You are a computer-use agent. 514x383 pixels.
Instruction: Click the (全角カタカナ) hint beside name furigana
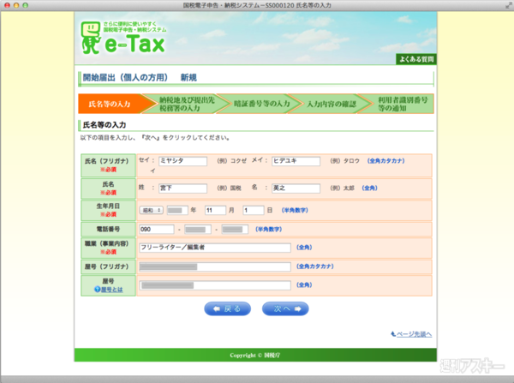[385, 161]
